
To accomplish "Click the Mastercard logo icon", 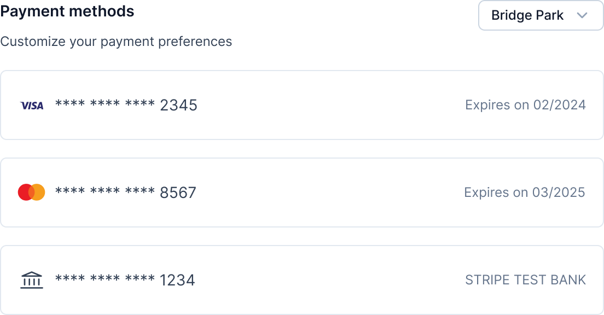I will [31, 192].
